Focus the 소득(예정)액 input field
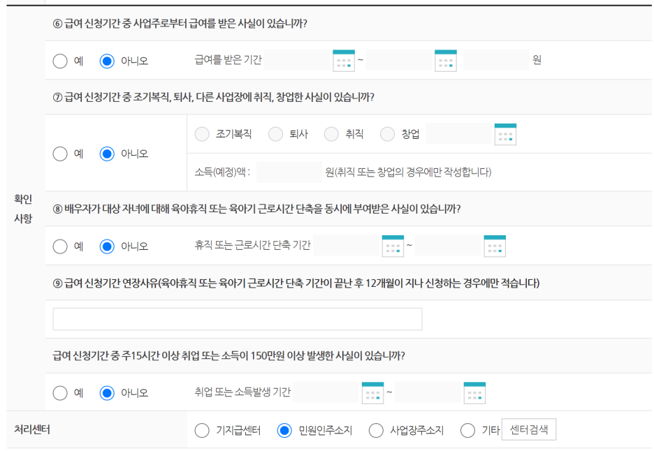654x451 pixels. (x=289, y=172)
